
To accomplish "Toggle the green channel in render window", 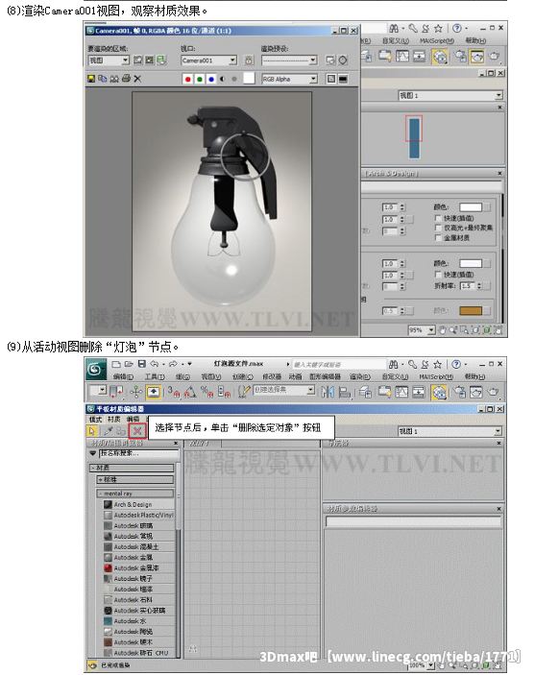I will click(x=200, y=79).
